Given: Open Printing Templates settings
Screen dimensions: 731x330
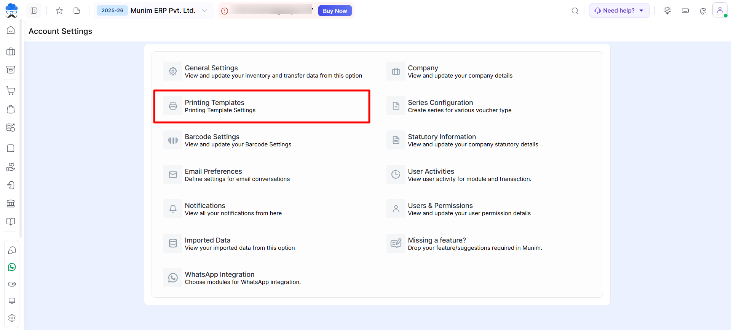Looking at the screenshot, I should [215, 106].
